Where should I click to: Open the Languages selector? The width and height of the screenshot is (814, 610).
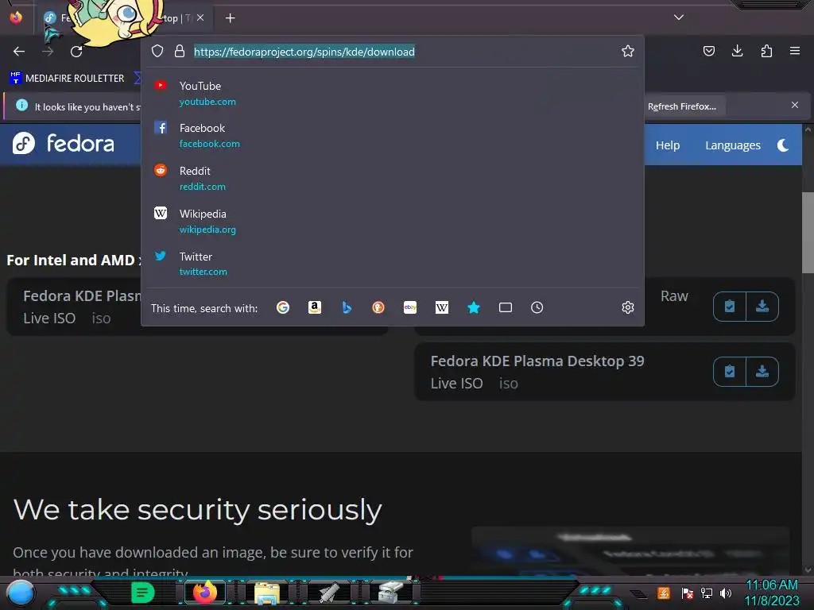732,145
